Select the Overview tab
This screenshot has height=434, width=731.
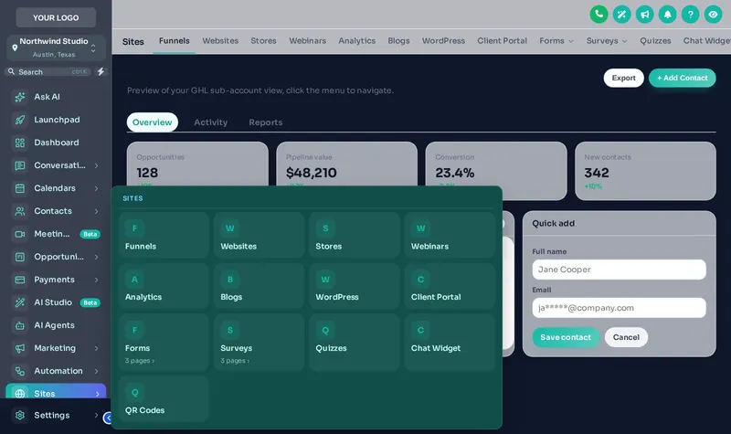152,122
